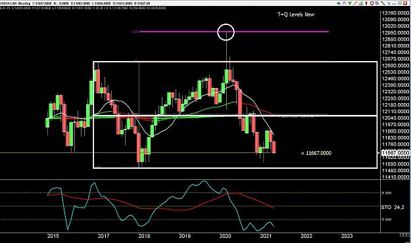Minimize the chart window
411x243 pixels.
(x=394, y=4)
